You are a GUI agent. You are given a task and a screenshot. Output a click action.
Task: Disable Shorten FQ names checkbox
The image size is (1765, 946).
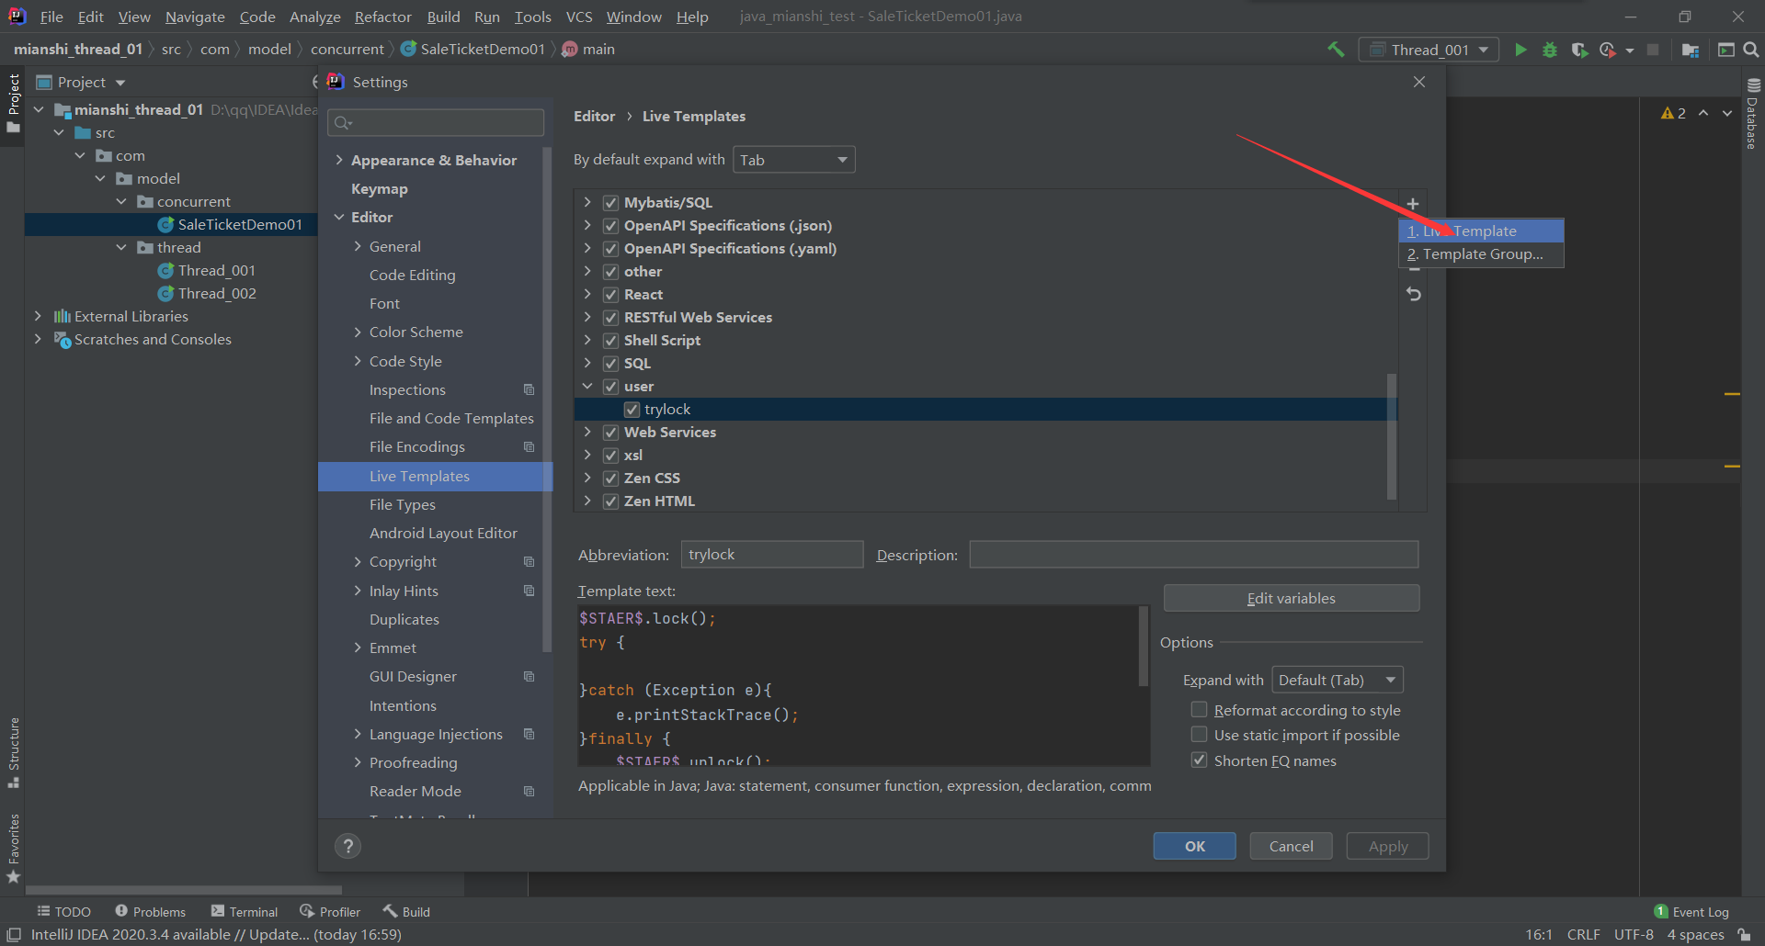coord(1199,760)
